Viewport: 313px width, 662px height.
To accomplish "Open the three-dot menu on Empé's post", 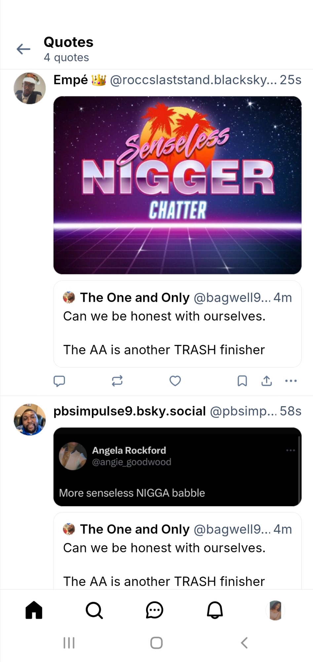I will [291, 381].
